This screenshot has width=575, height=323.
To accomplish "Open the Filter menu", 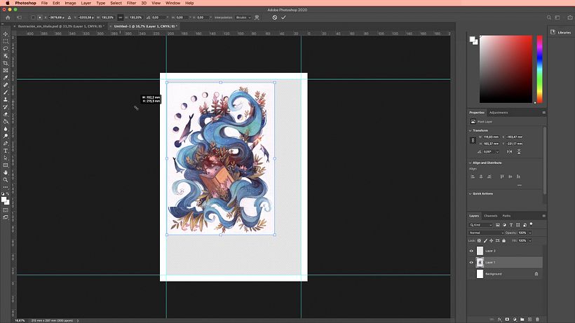I will [131, 3].
